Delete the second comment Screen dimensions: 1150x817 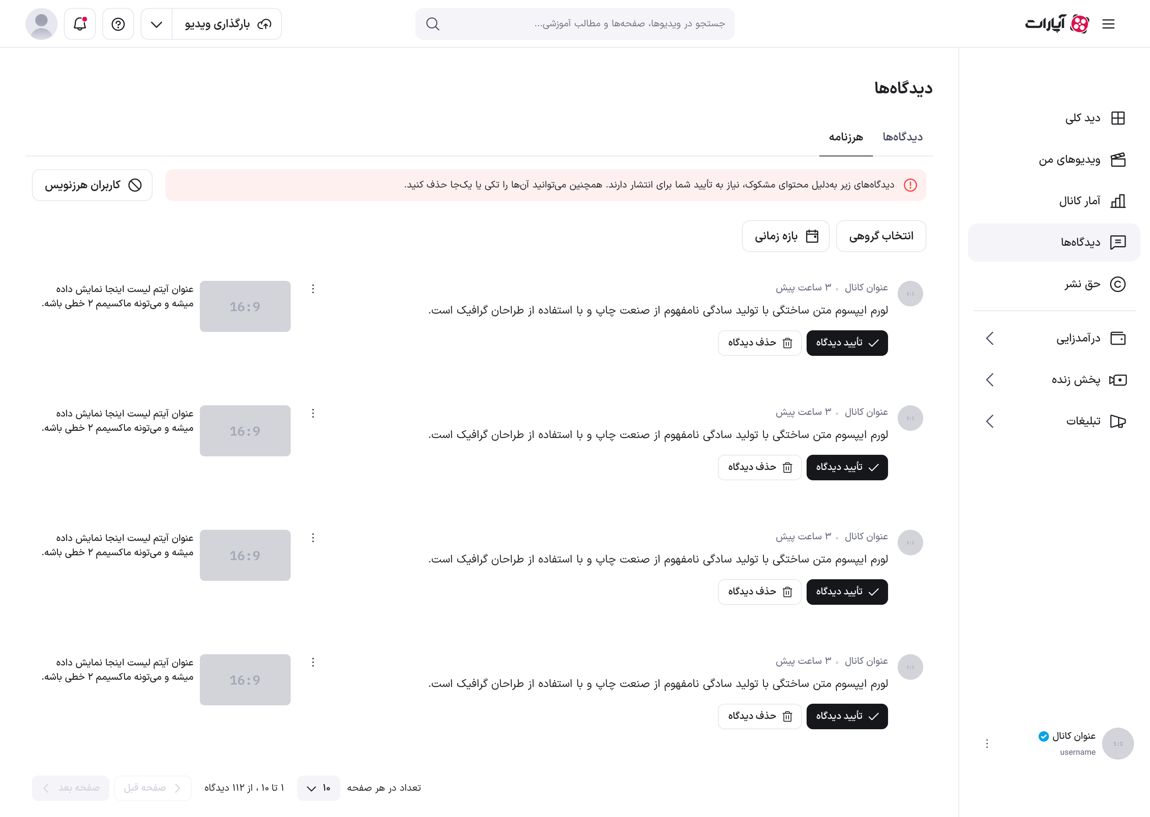click(759, 468)
